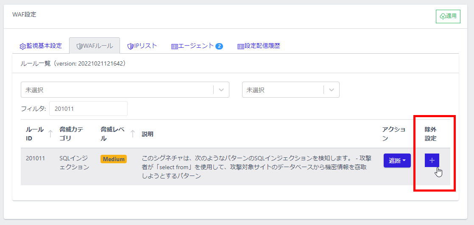Open the エージェント tab
The image size is (474, 225).
(192, 46)
